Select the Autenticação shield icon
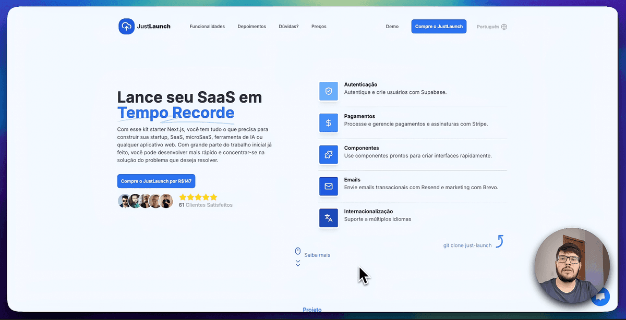 click(329, 91)
